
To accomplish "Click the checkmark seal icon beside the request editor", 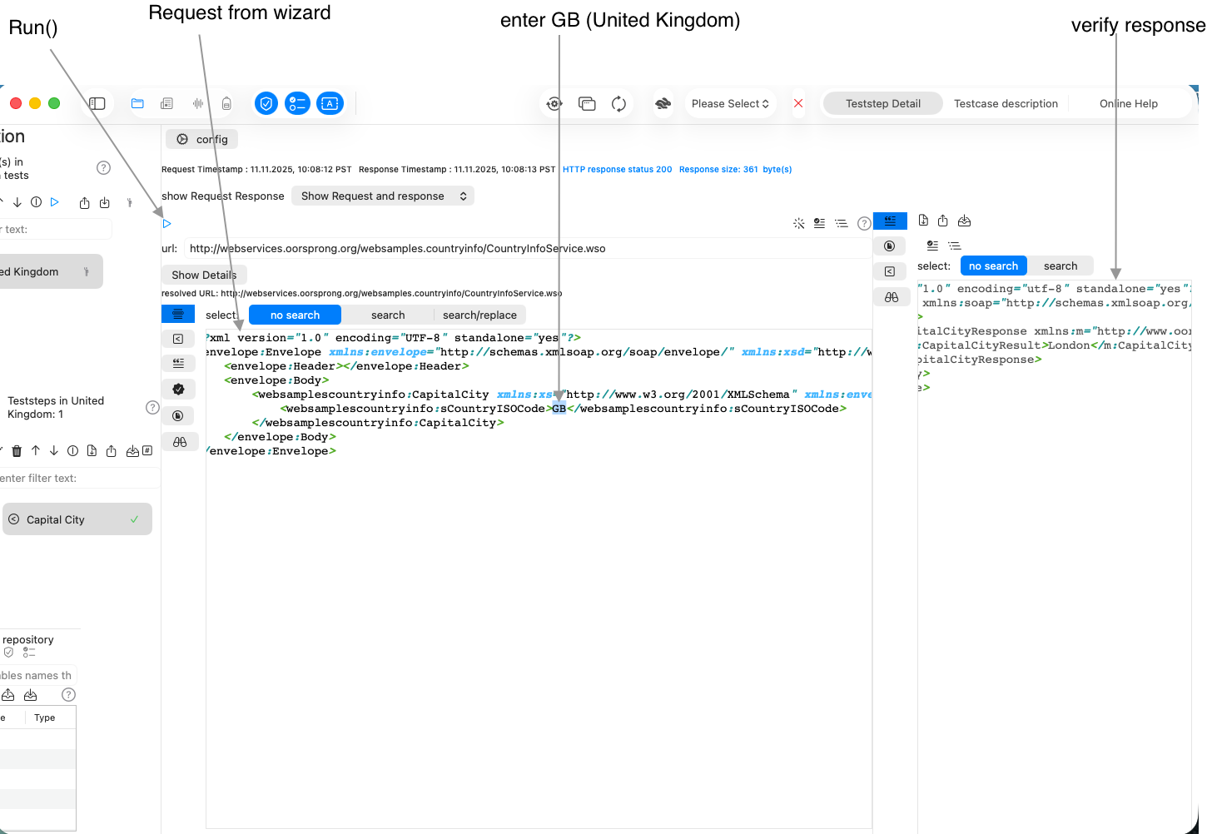I will pyautogui.click(x=178, y=390).
